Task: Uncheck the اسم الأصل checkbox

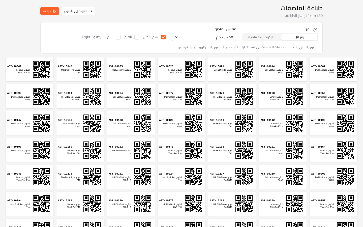Action: click(163, 37)
